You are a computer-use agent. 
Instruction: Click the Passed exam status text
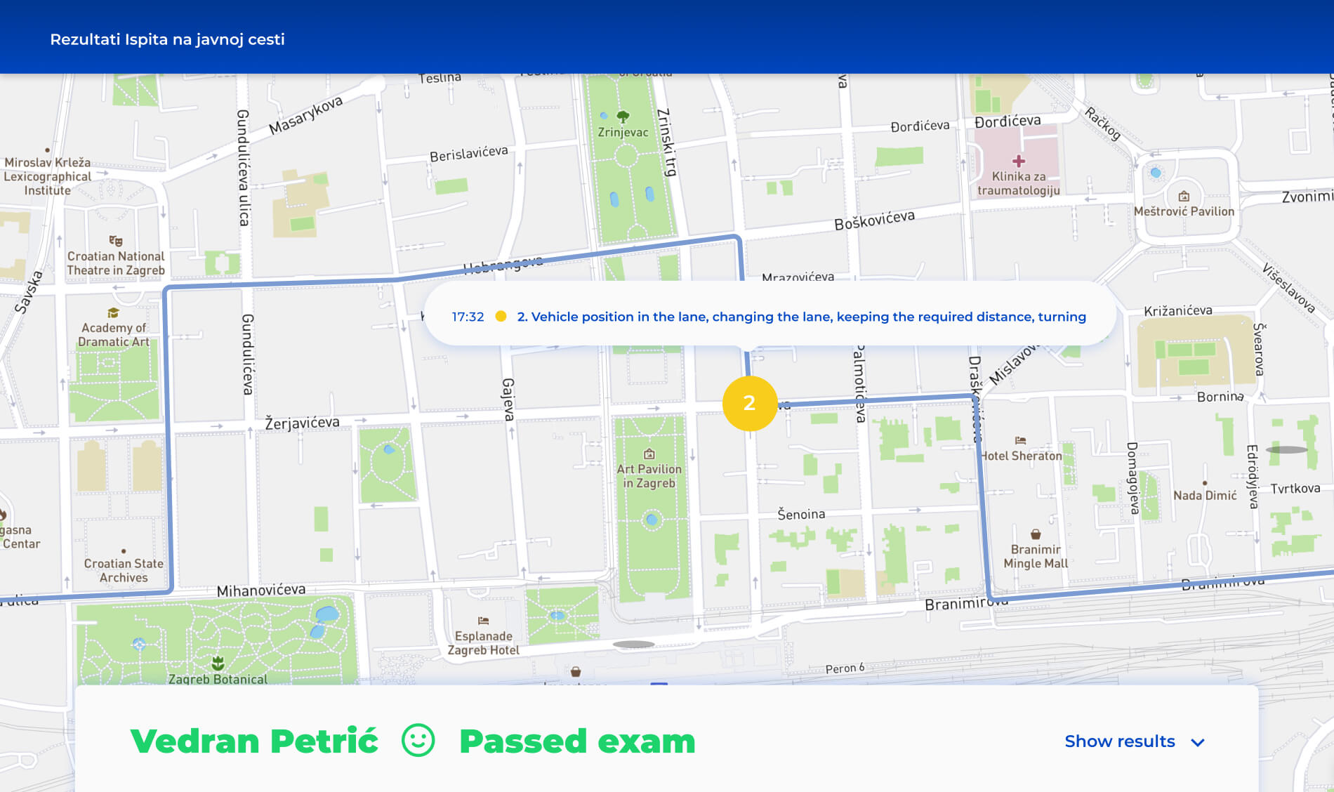click(577, 741)
